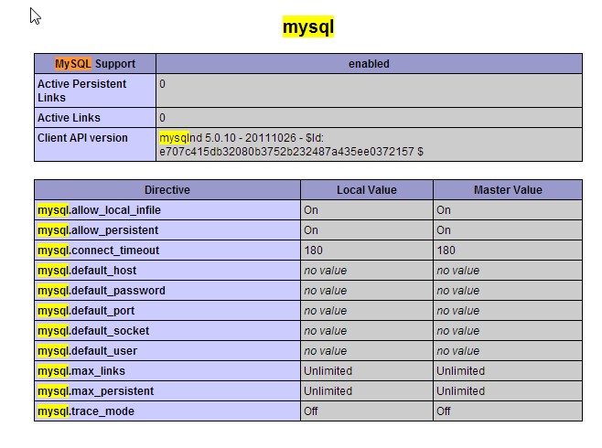Click local Unlimited value of max_links
Viewport: 602px width, 448px height.
(328, 371)
